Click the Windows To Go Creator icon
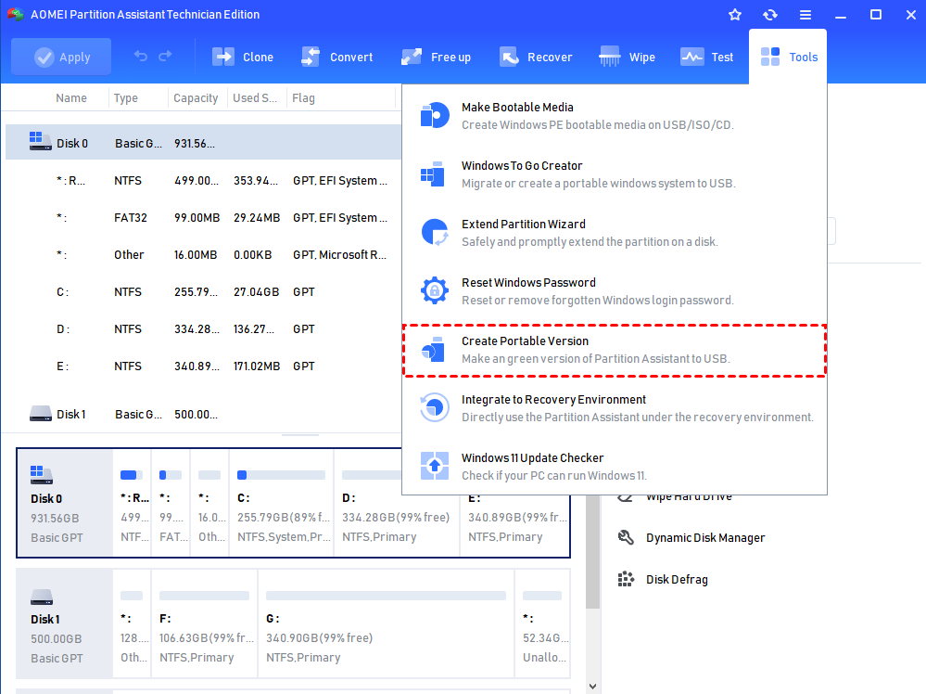926x694 pixels. 433,173
